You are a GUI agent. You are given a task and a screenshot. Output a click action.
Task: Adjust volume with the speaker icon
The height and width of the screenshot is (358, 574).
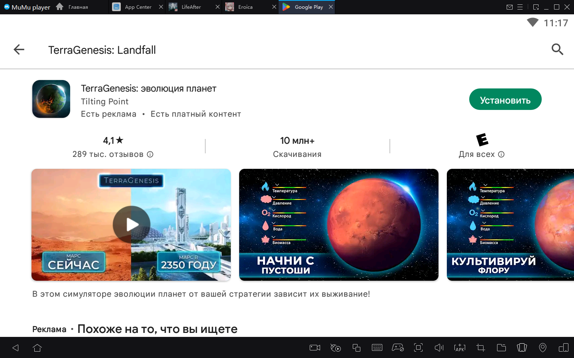(439, 348)
